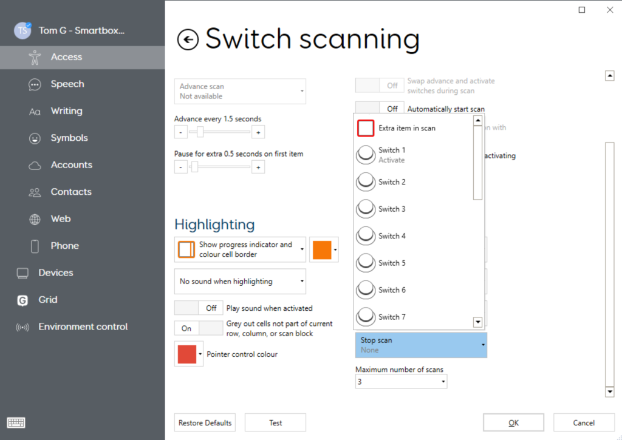This screenshot has width=622, height=440.
Task: Click the Test button
Action: pyautogui.click(x=275, y=422)
